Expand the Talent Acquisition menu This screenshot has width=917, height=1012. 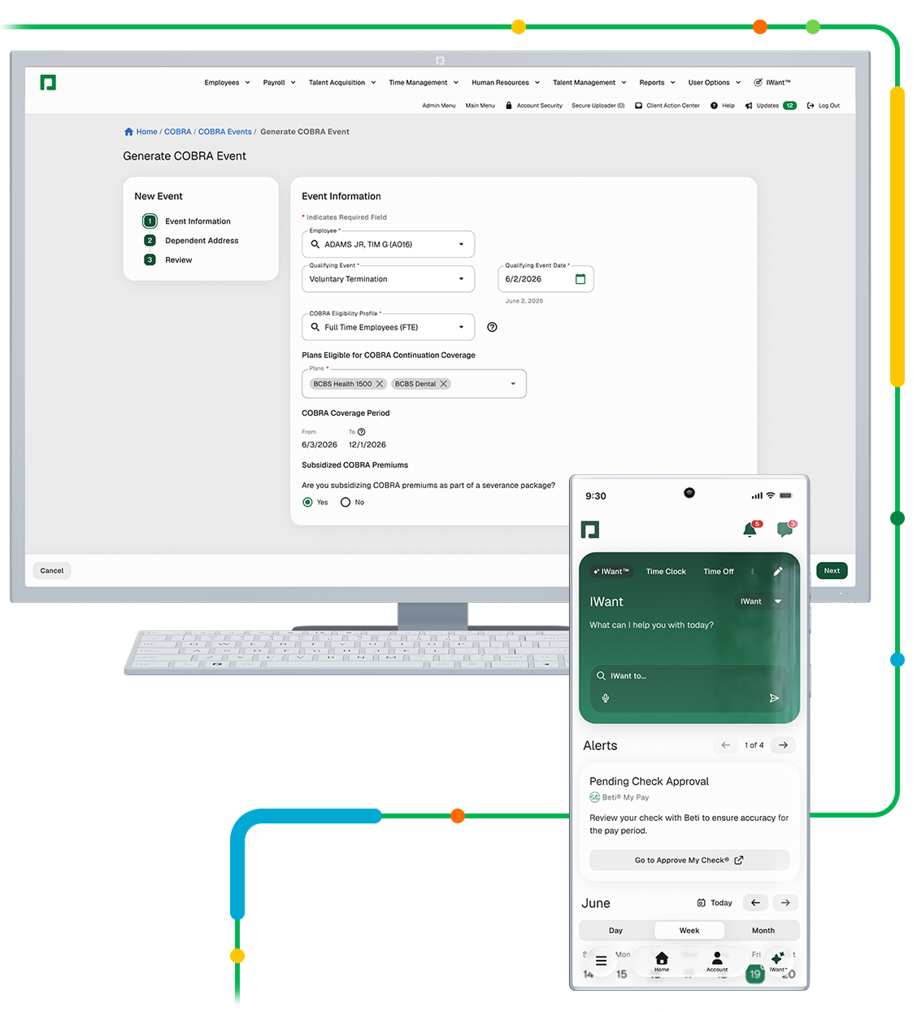342,82
